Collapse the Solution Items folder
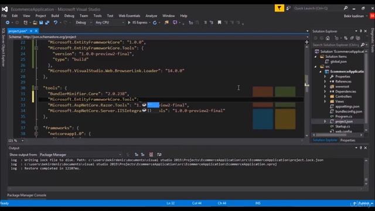The image size is (375, 211). click(x=315, y=57)
